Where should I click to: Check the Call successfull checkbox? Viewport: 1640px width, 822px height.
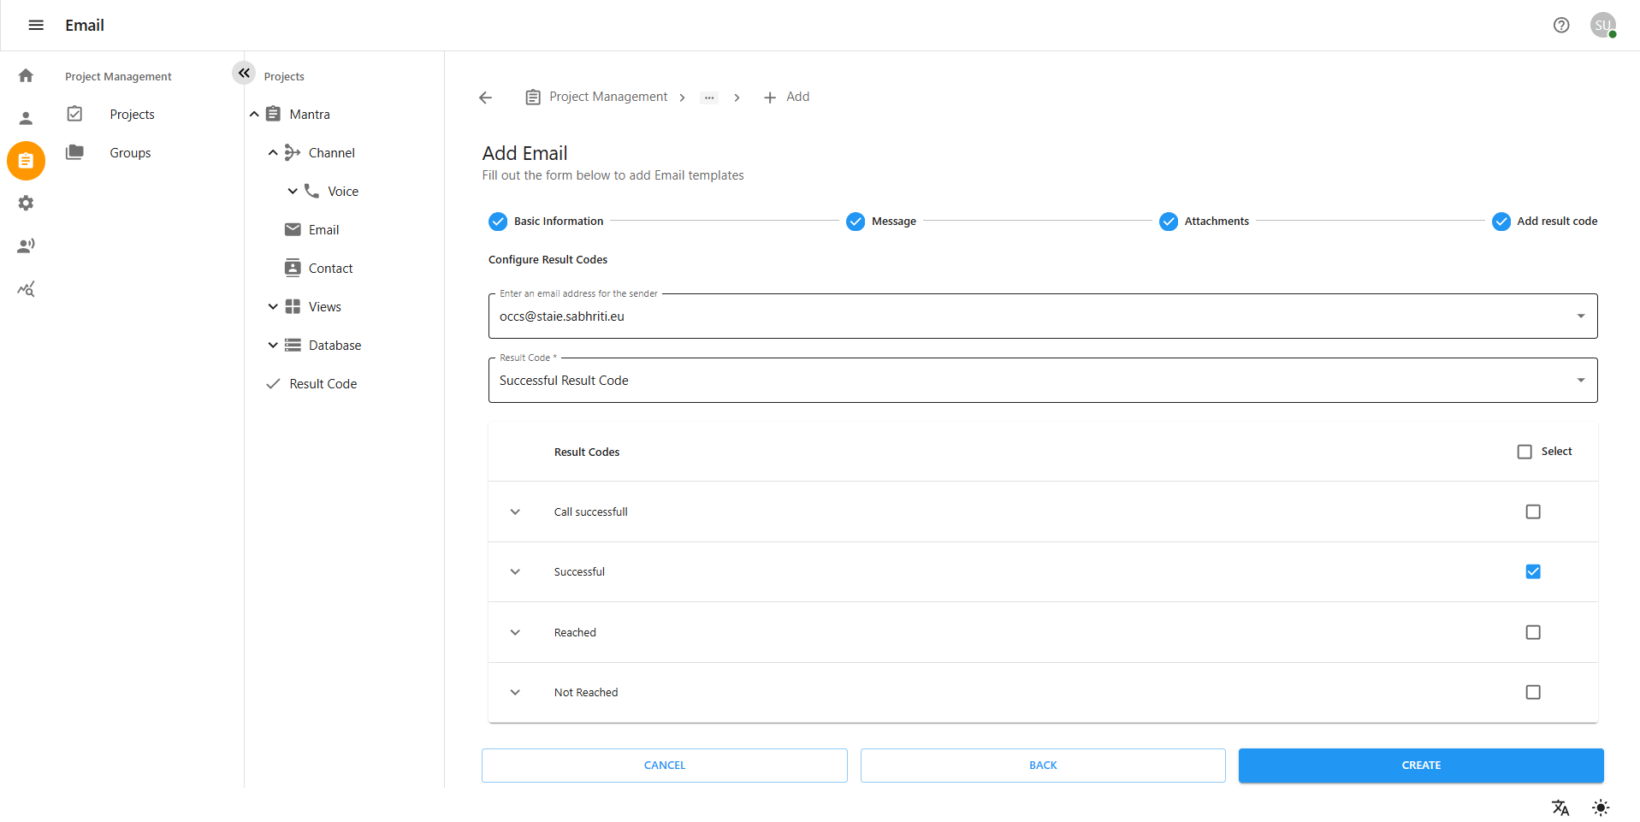tap(1532, 512)
